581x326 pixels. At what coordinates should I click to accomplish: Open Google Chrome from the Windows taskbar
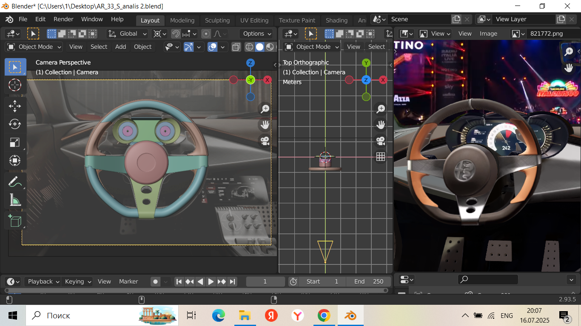324,315
